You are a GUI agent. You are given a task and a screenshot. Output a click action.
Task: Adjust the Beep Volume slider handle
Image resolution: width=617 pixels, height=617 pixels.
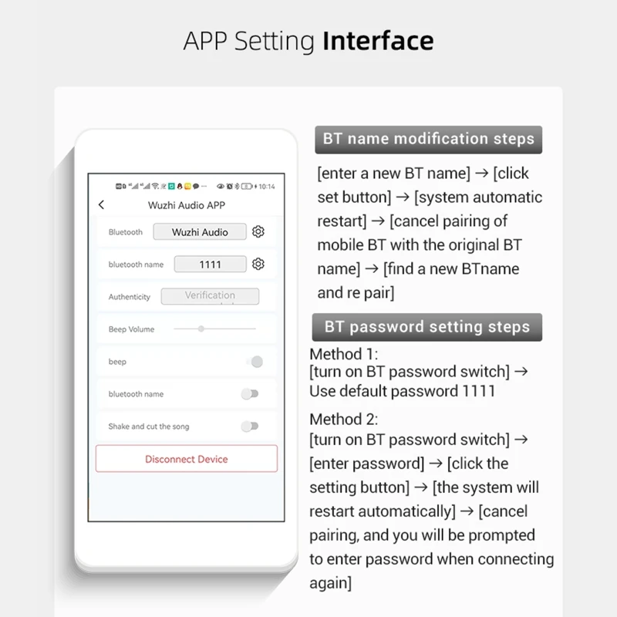point(201,329)
